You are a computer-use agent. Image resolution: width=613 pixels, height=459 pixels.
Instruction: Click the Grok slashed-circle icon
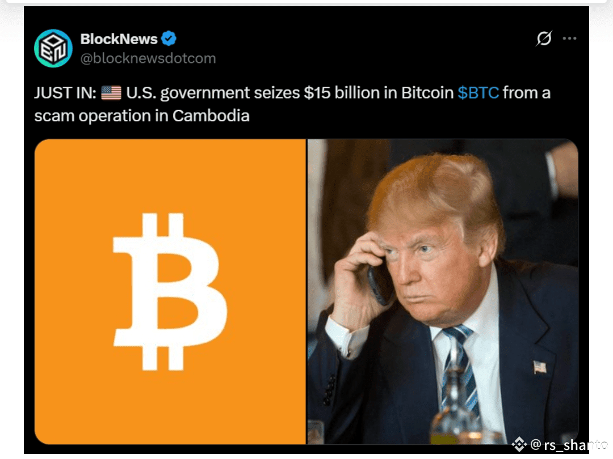pyautogui.click(x=544, y=39)
